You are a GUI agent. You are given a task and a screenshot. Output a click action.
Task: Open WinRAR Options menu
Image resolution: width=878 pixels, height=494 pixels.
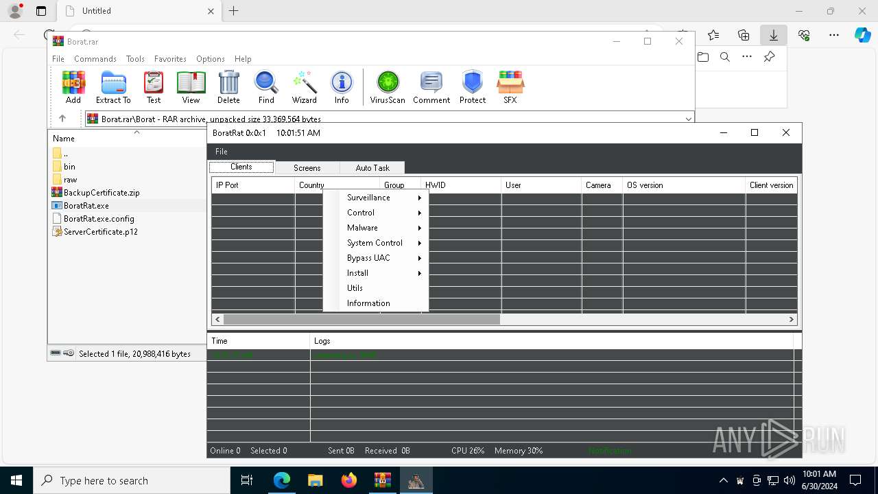tap(211, 59)
